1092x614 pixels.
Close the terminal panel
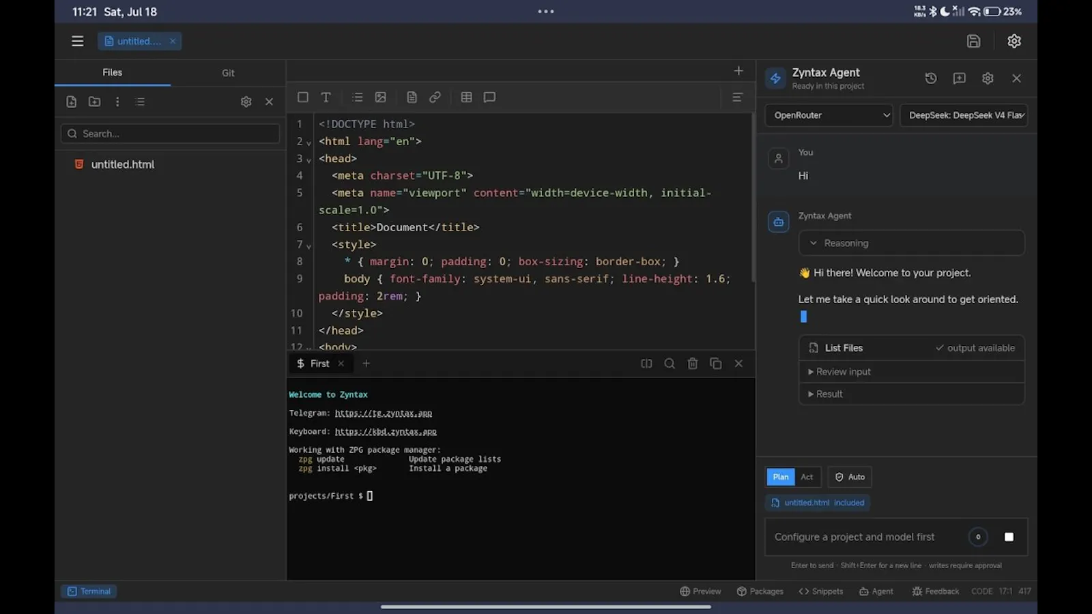pos(738,364)
